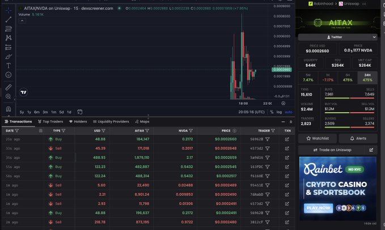Select the trend line drawing tool
This screenshot has height=230, width=385.
coord(9,20)
